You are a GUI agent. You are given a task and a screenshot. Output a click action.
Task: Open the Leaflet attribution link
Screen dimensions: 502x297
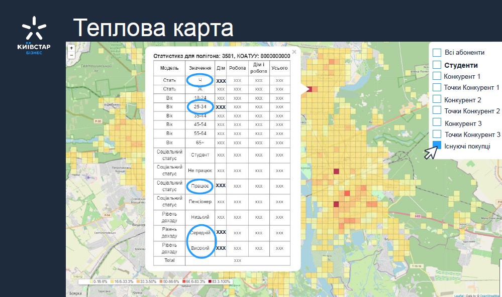coord(458,295)
